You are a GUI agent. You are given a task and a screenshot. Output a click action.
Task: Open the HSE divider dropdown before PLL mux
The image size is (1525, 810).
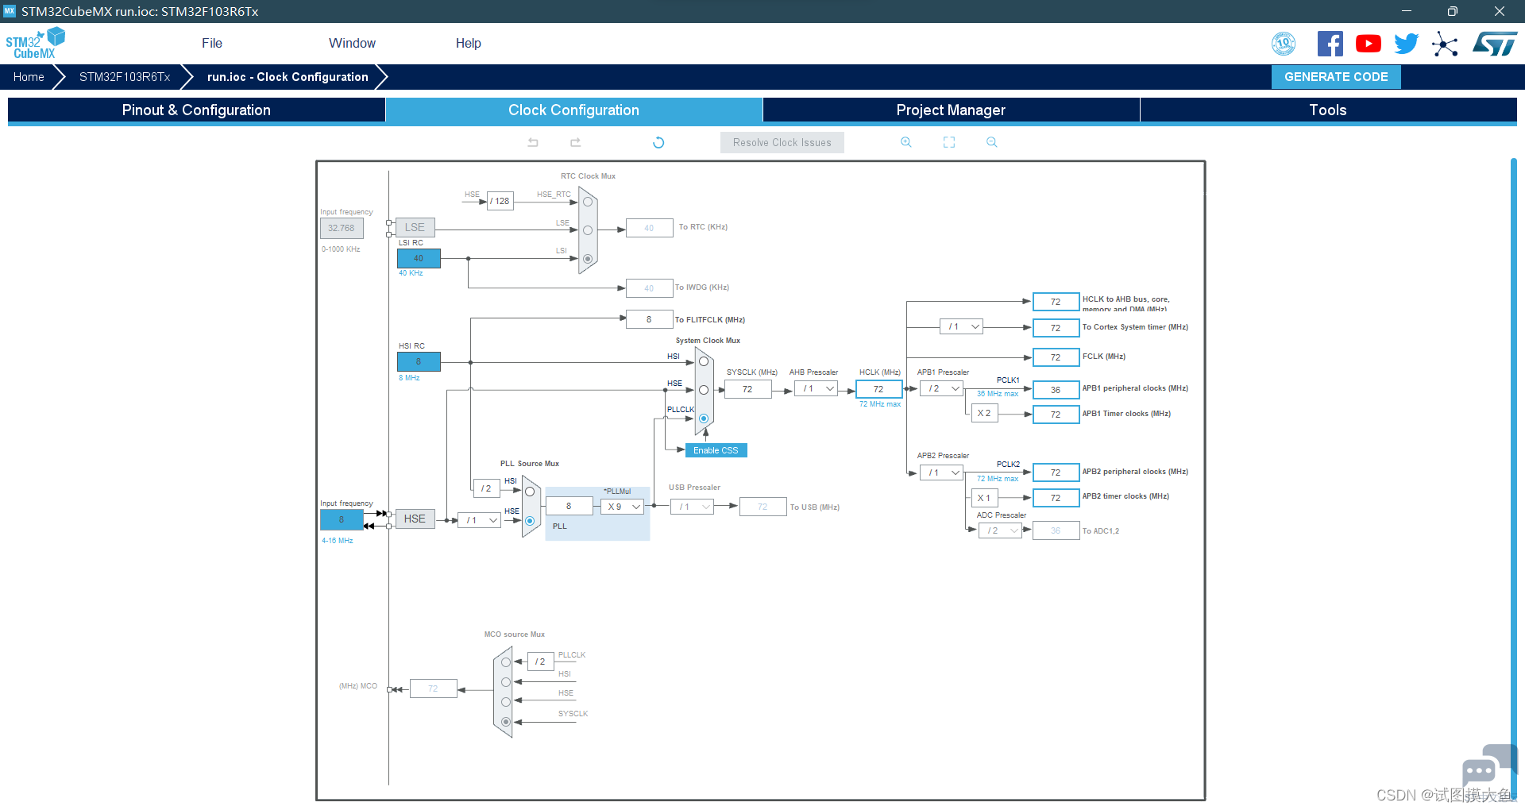(479, 520)
